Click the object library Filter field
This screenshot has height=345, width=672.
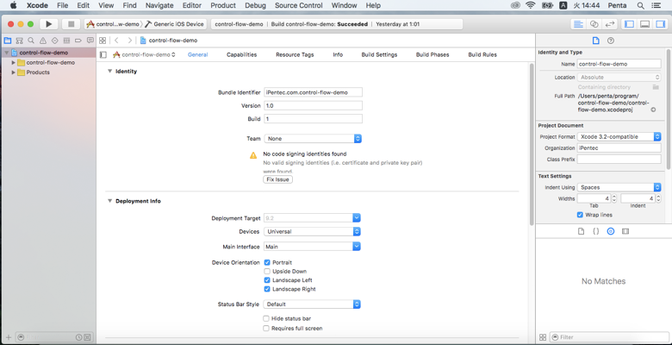tap(609, 337)
